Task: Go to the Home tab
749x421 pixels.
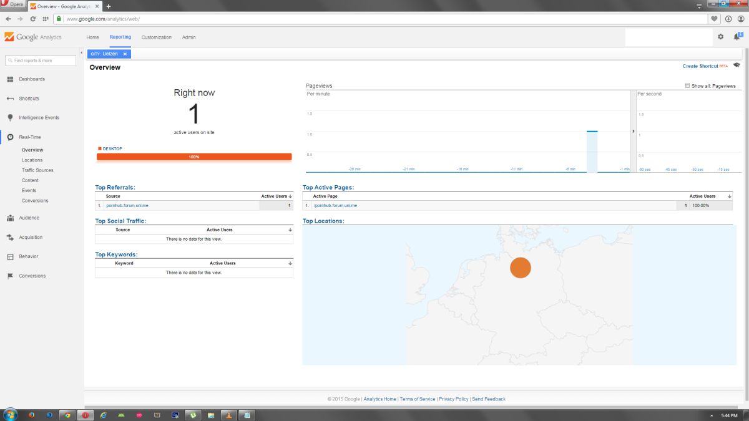Action: tap(93, 37)
